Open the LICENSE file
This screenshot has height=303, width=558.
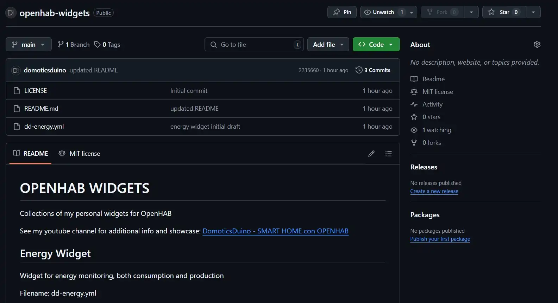[36, 91]
